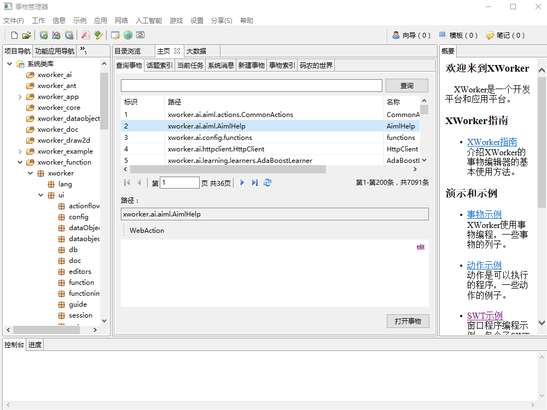Viewport: 547px width, 410px height.
Task: Switch to 码农的世界 tab
Action: tap(316, 65)
